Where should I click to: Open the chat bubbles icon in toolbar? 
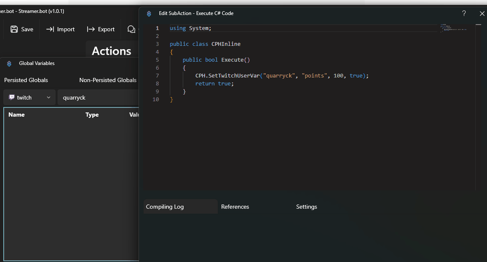pos(131,29)
